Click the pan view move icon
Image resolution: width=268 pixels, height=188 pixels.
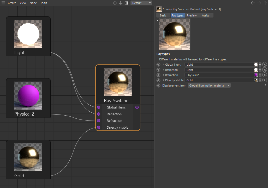click(x=115, y=3)
